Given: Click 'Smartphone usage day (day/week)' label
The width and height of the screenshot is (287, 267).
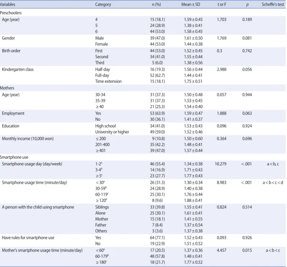Looking at the screenshot, I should coord(32,164).
